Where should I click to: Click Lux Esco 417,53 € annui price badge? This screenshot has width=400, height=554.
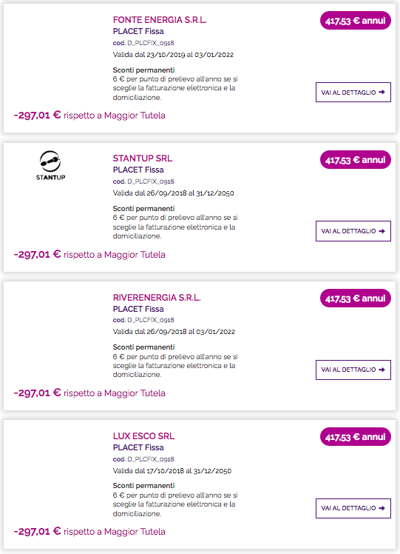tap(356, 437)
